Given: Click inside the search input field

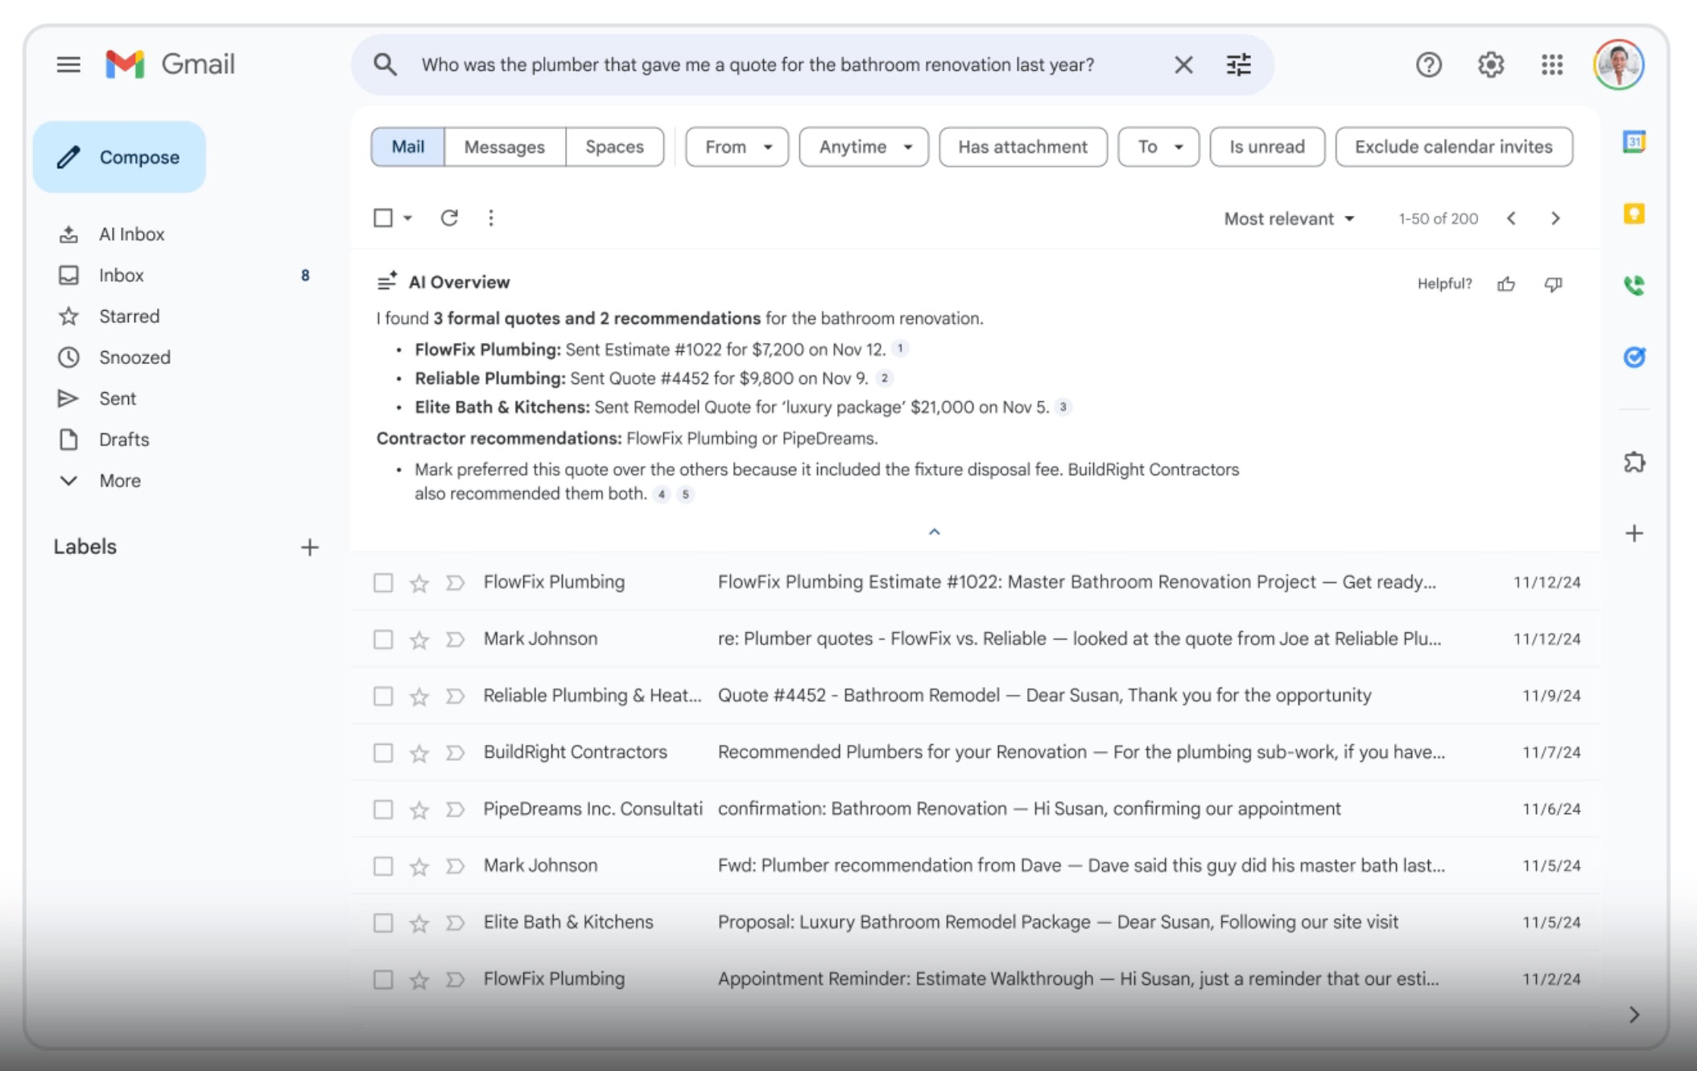Looking at the screenshot, I should 757,64.
